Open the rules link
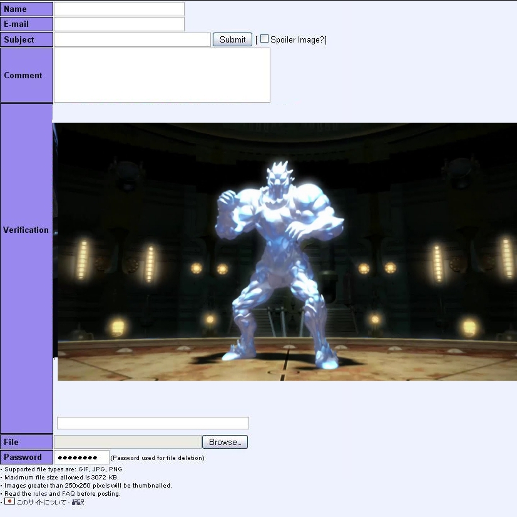 click(x=40, y=494)
